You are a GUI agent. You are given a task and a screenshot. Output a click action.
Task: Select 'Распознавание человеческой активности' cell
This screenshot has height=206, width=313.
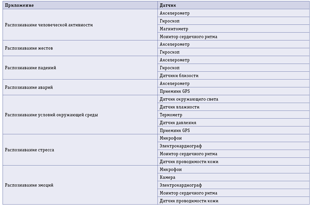coord(80,25)
